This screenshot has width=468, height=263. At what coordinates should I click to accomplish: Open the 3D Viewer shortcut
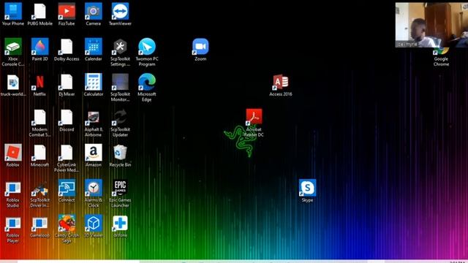pyautogui.click(x=94, y=223)
